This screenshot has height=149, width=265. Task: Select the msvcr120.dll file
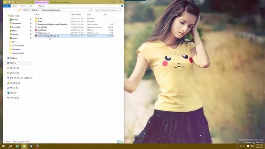coord(42,27)
